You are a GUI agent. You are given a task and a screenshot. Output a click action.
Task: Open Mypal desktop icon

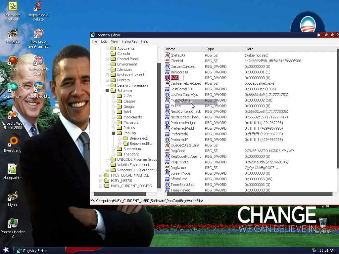point(13,199)
